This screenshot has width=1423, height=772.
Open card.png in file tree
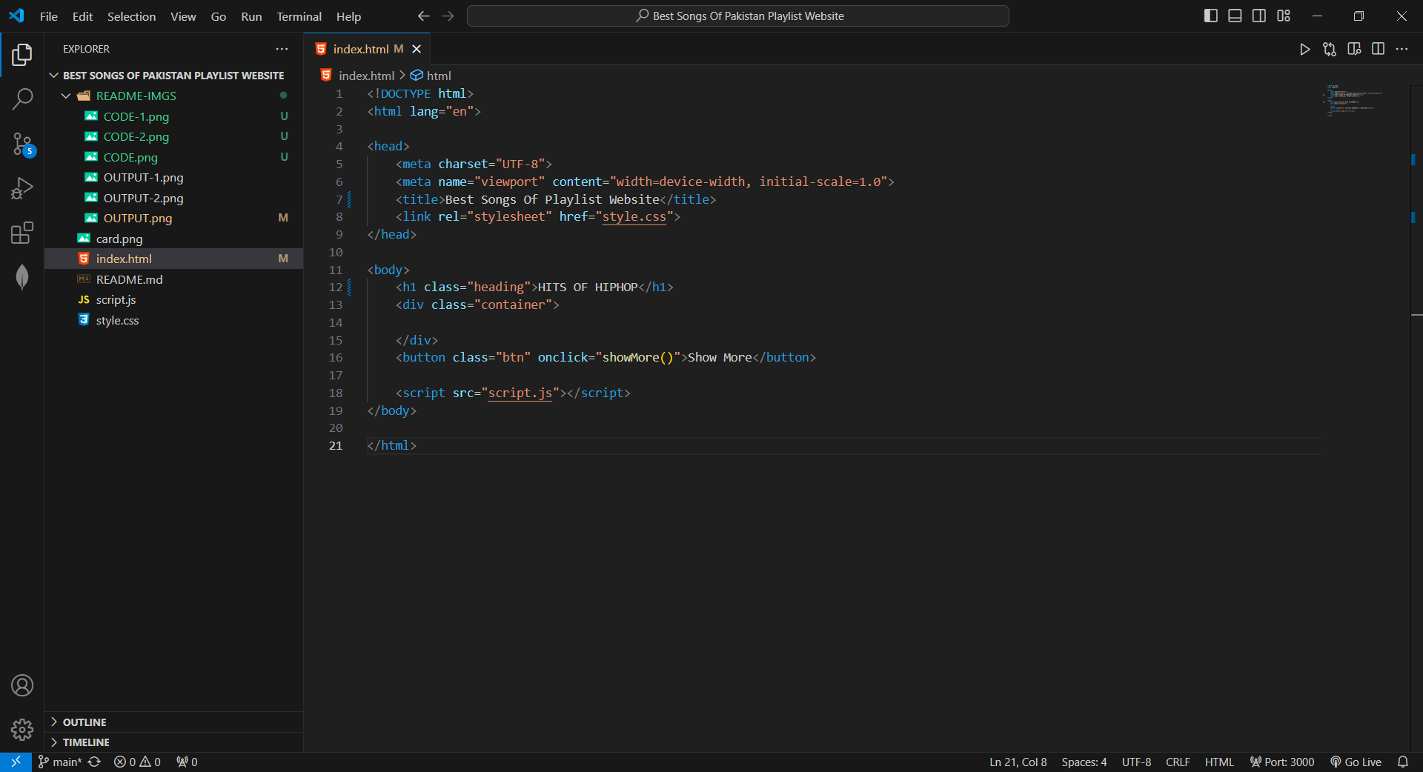(174, 239)
